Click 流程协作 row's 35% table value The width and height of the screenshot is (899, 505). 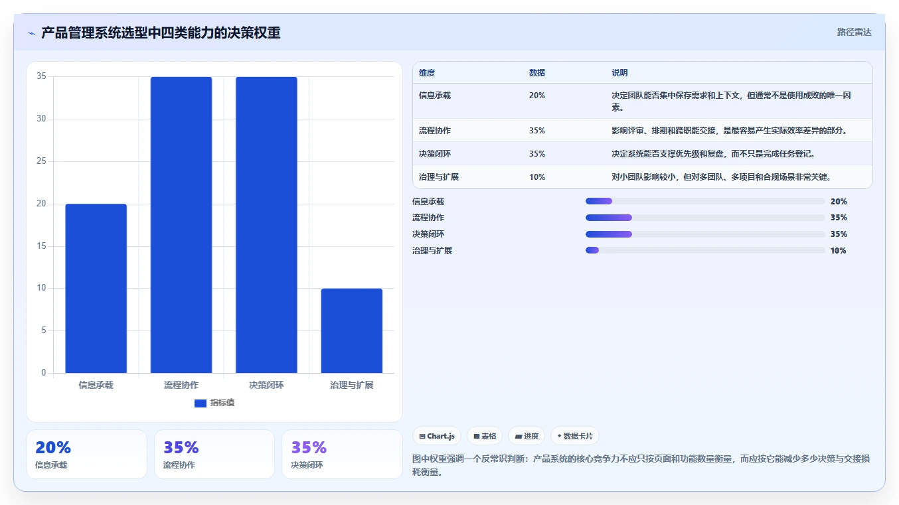[x=537, y=131]
